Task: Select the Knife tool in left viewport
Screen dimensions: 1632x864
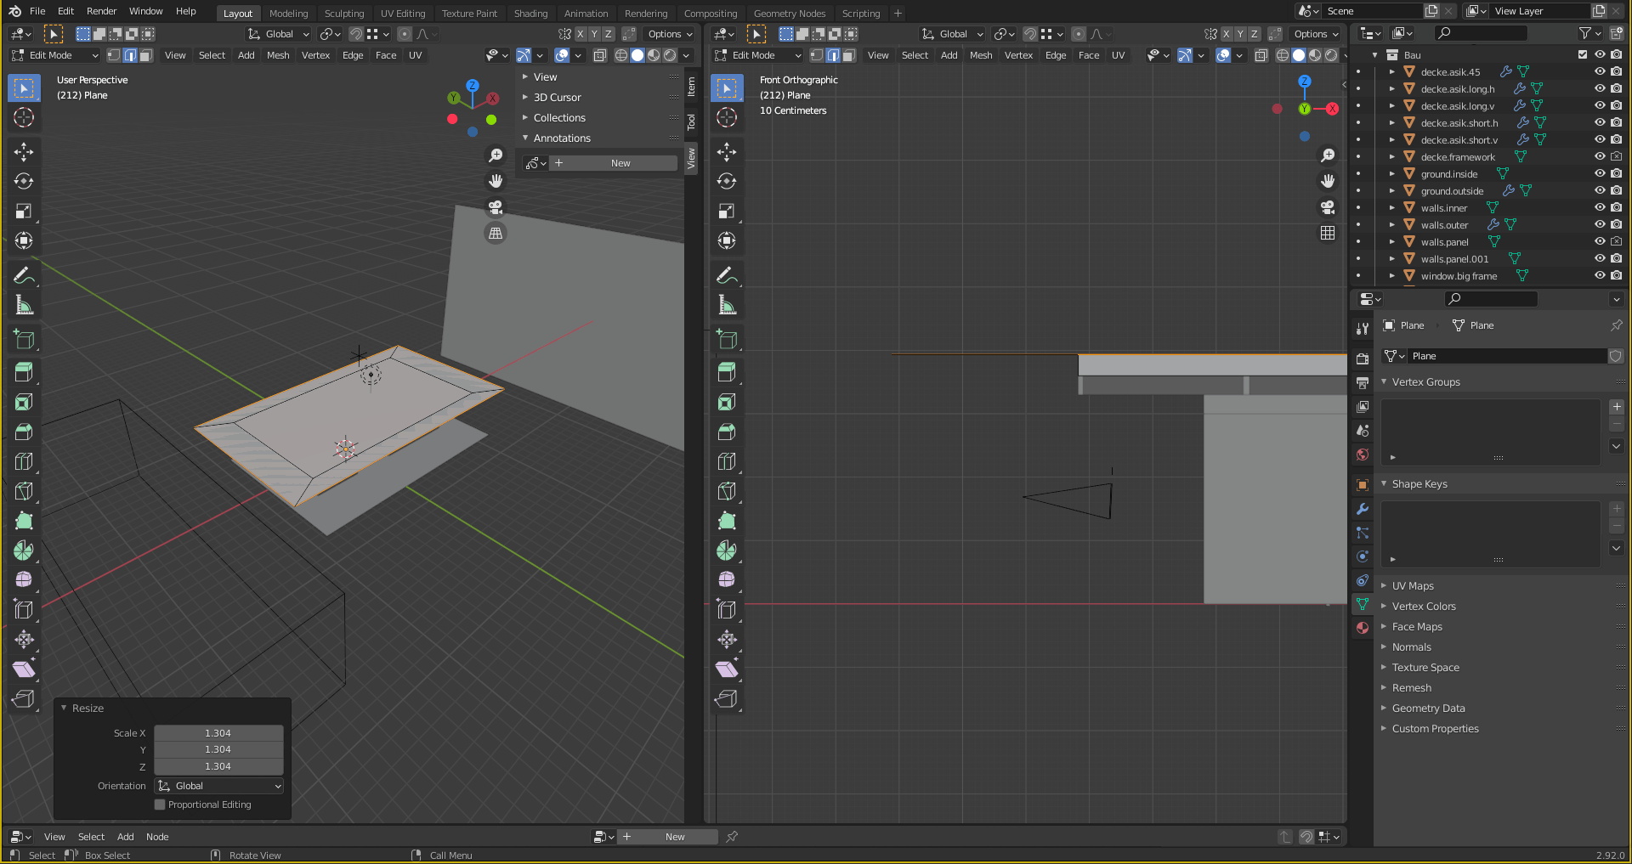Action: pos(24,491)
